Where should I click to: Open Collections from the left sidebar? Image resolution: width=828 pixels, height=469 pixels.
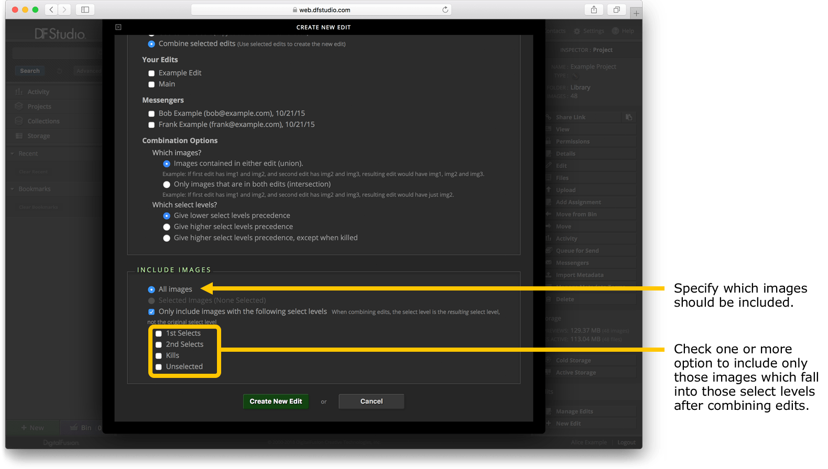(43, 121)
